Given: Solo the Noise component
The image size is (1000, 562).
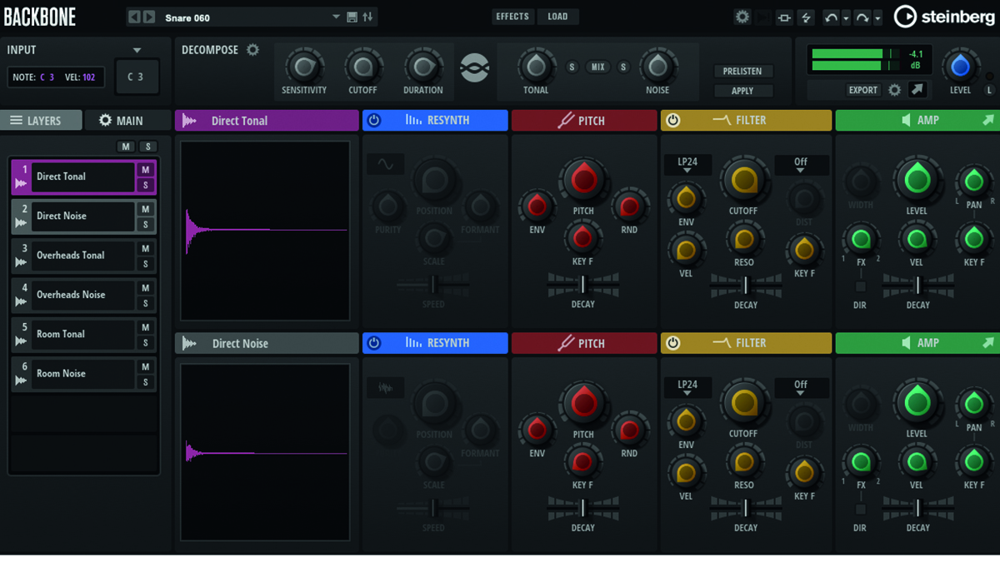Looking at the screenshot, I should point(623,67).
